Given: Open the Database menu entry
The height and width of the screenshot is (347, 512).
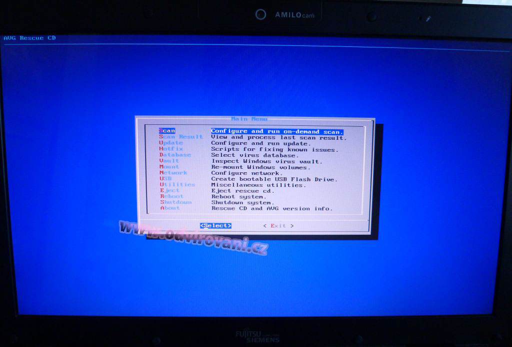Looking at the screenshot, I should point(175,155).
